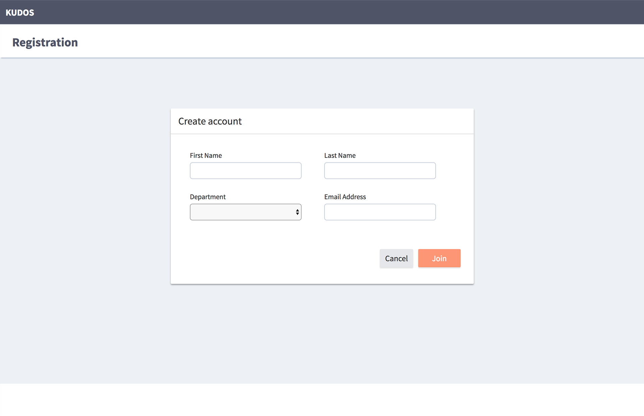The height and width of the screenshot is (416, 644).
Task: Click the KUDOS logo in header
Action: coord(20,12)
